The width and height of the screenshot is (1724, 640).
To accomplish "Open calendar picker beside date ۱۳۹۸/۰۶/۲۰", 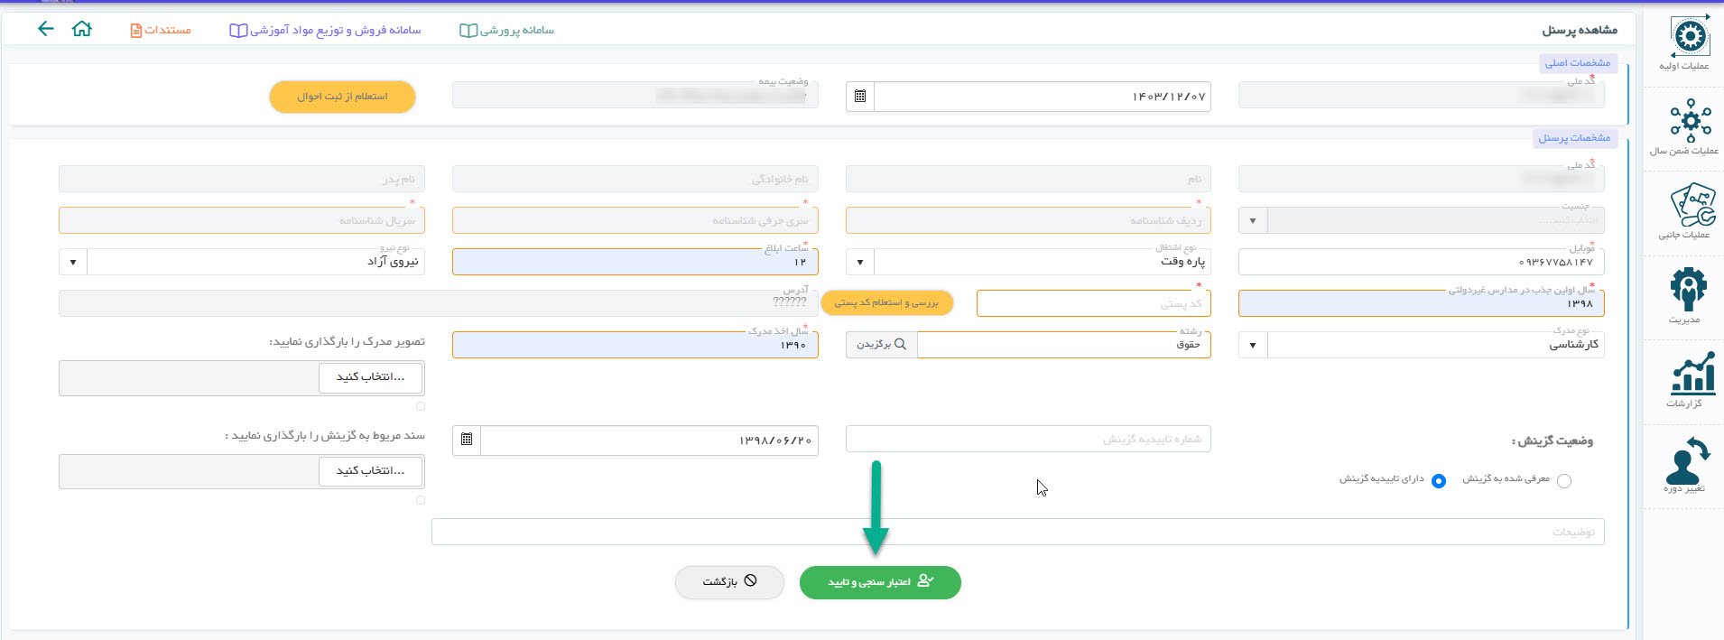I will click(467, 440).
